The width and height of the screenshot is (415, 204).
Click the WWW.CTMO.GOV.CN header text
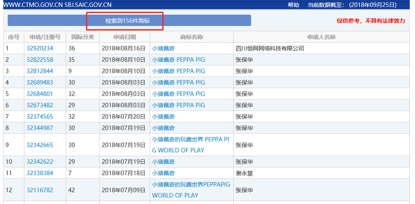(33, 5)
